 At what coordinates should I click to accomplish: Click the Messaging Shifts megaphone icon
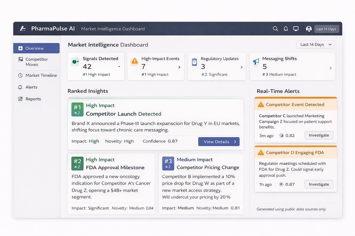click(x=256, y=62)
